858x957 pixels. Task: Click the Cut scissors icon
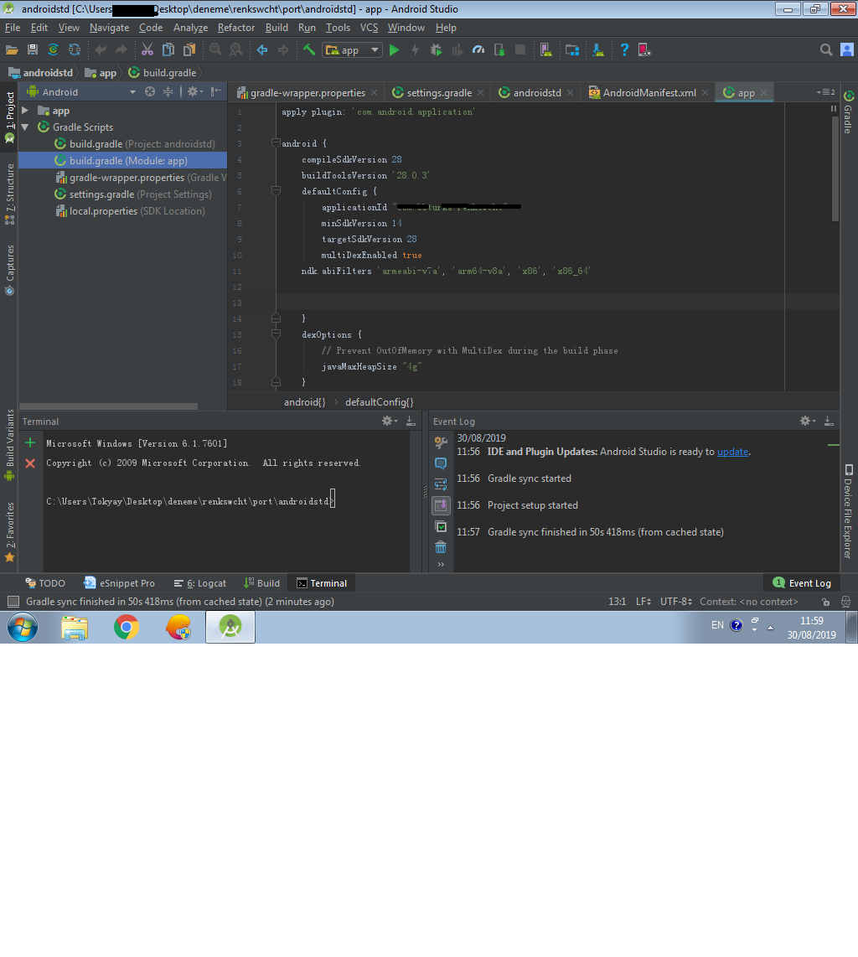[x=147, y=50]
